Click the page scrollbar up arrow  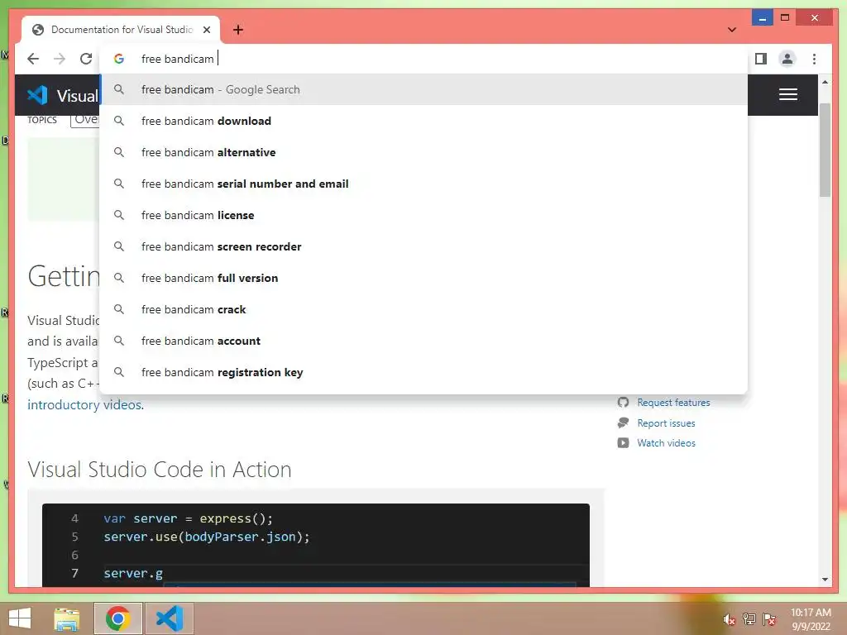pyautogui.click(x=825, y=82)
